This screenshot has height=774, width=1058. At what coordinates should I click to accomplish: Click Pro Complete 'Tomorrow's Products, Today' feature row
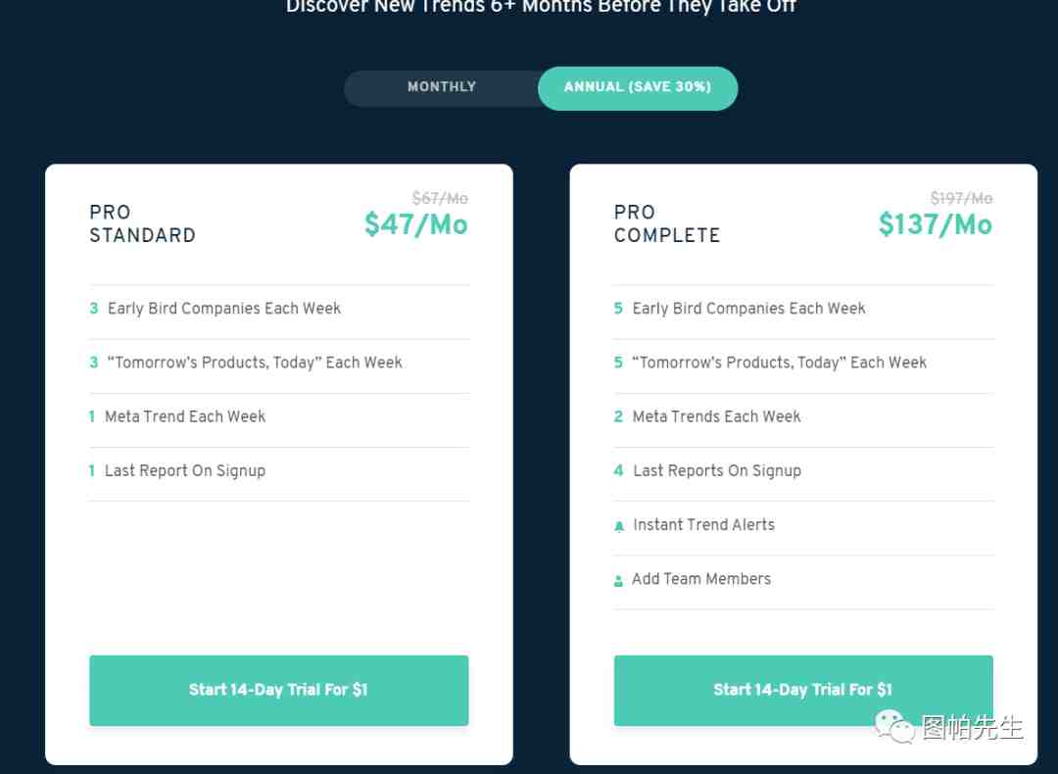(803, 363)
